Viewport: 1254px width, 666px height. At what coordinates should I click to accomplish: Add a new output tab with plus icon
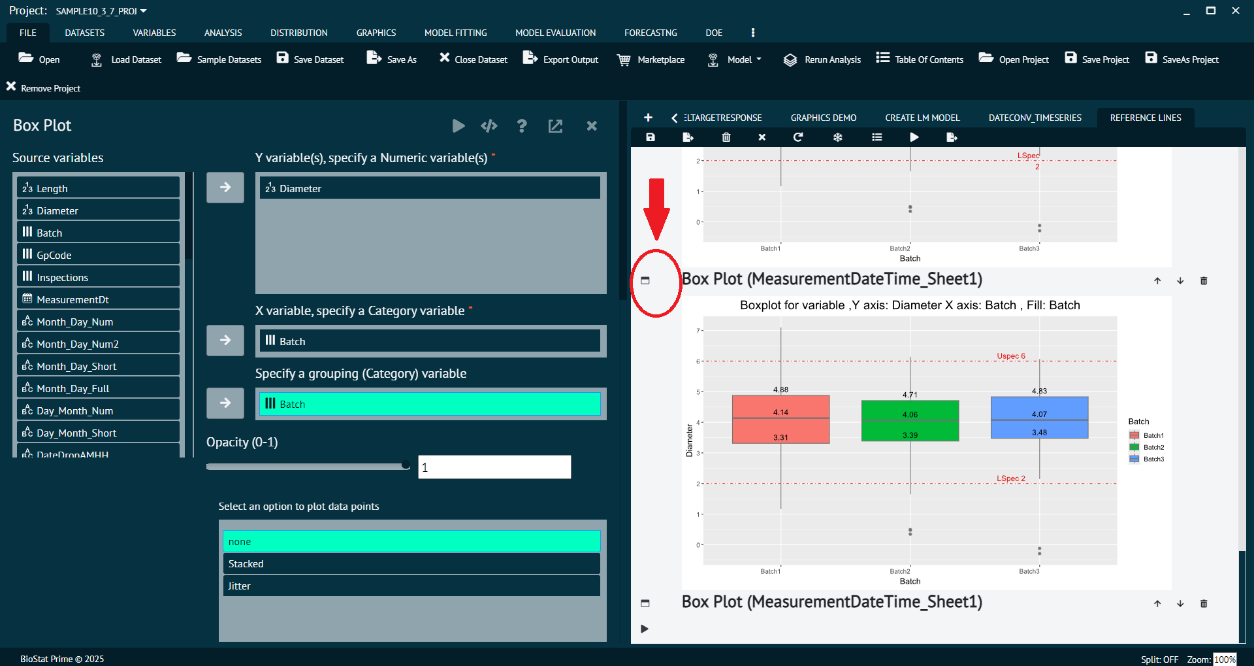(x=647, y=118)
